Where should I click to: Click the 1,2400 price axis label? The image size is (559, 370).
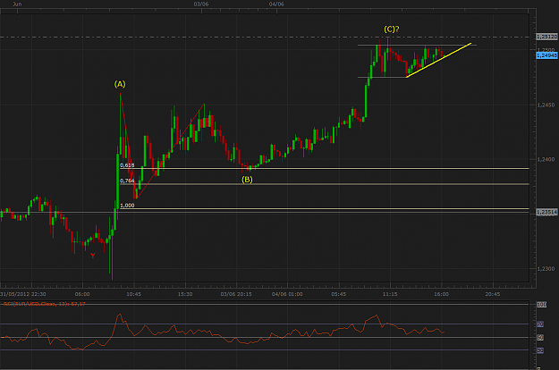[x=546, y=160]
